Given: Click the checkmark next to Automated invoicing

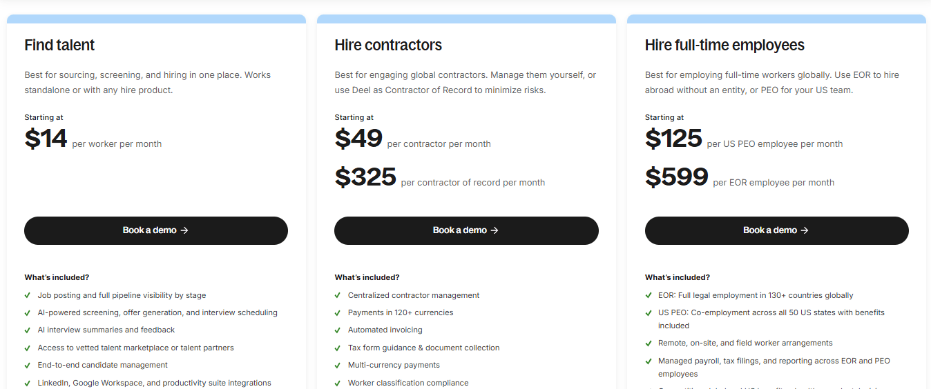Looking at the screenshot, I should point(338,330).
